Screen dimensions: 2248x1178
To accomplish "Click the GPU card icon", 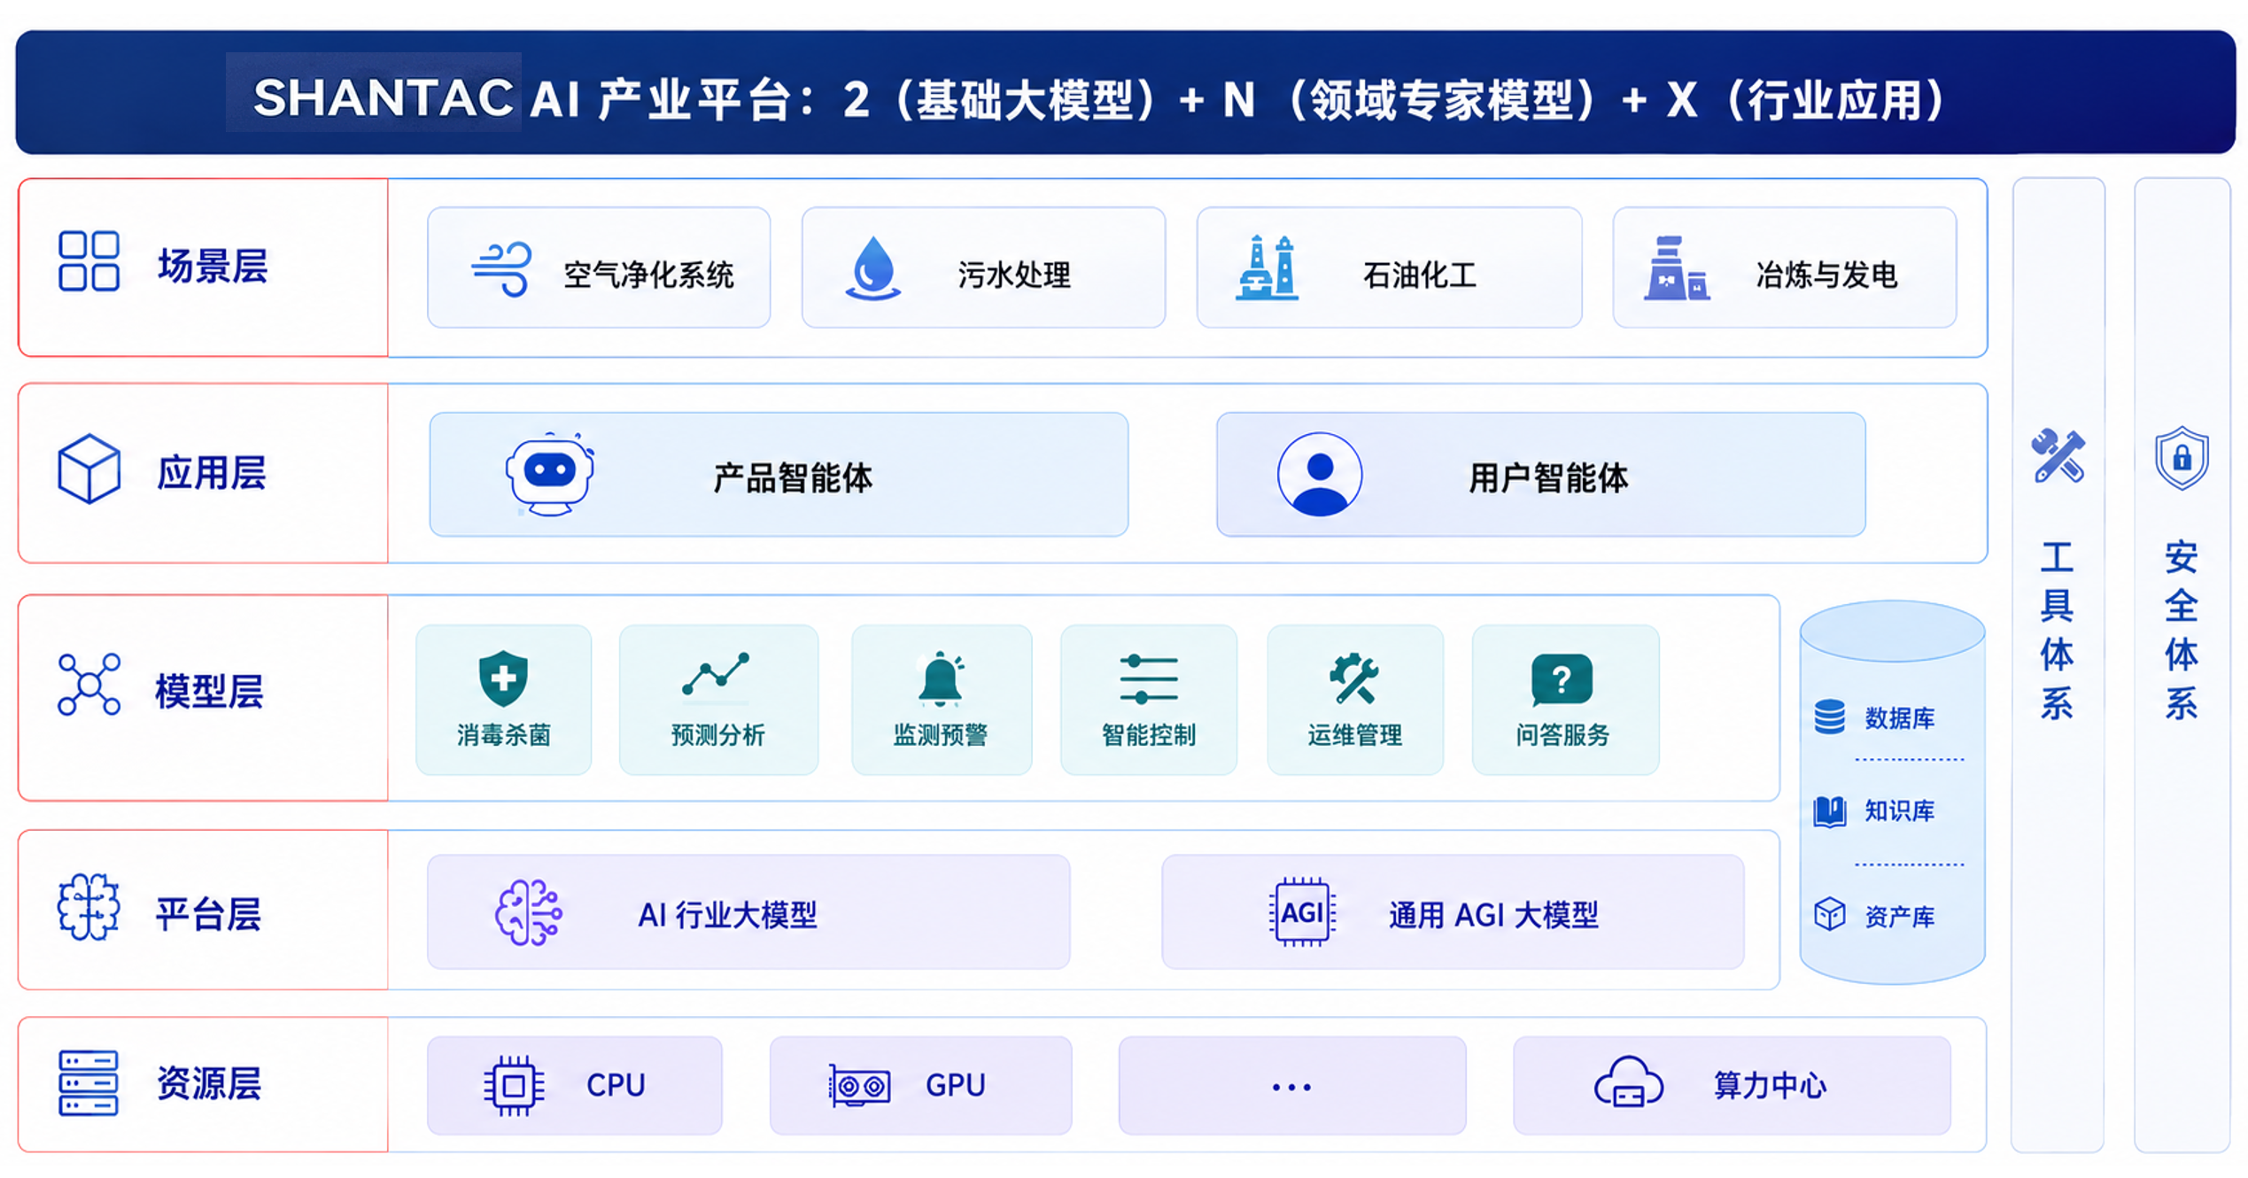I will pyautogui.click(x=859, y=1086).
